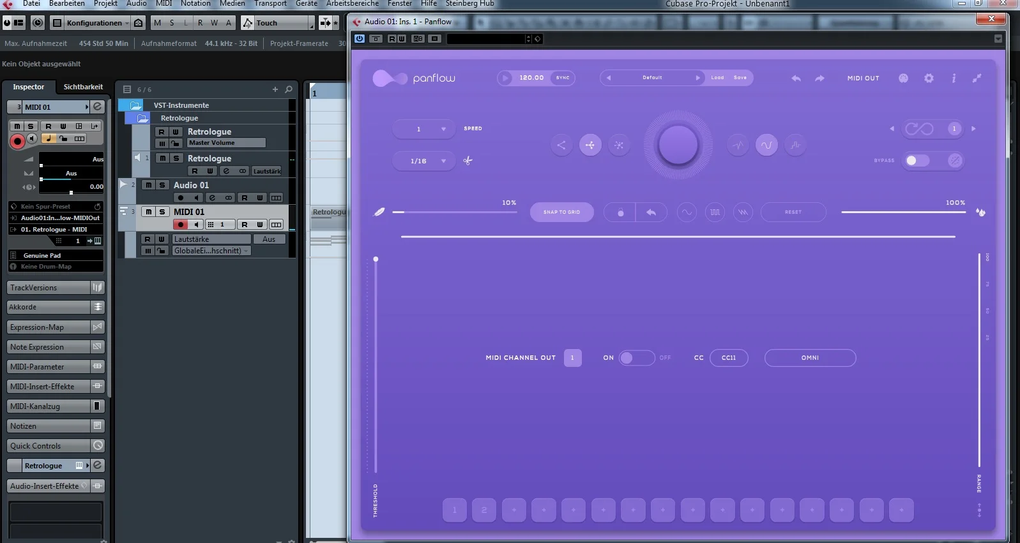Toggle the Panflow BYPASS switch
Viewport: 1020px width, 543px height.
(x=918, y=160)
